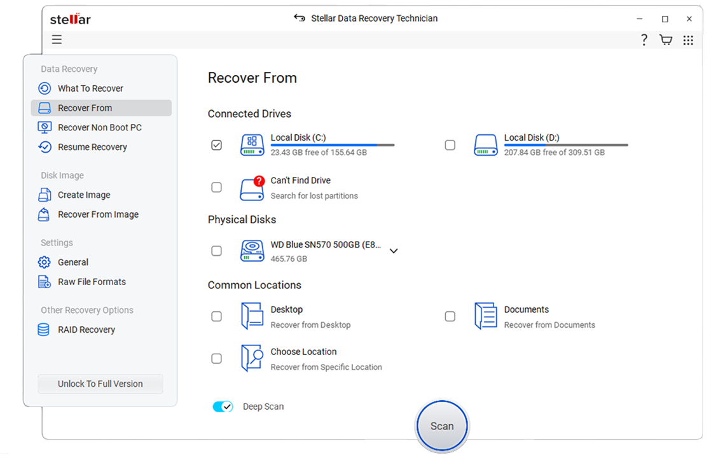Click the General settings gear icon
The height and width of the screenshot is (460, 711).
tap(45, 262)
